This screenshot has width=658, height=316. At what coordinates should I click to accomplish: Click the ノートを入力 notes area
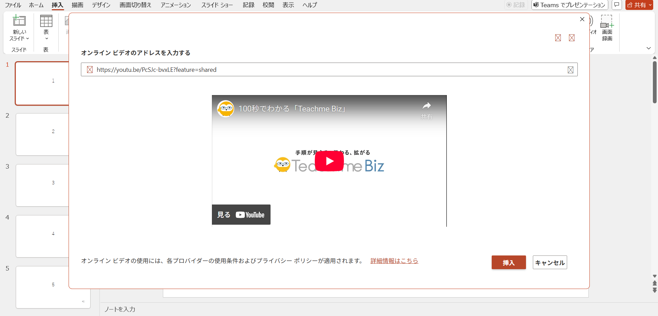pyautogui.click(x=120, y=309)
